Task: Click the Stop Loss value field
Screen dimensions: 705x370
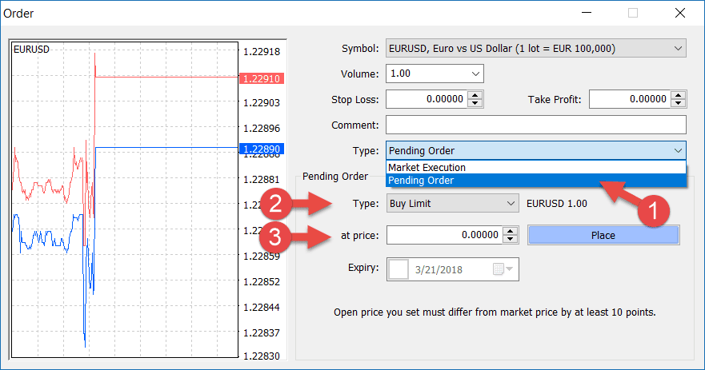Action: point(426,99)
